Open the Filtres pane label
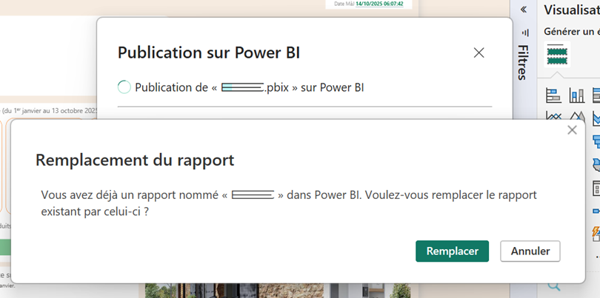 (523, 62)
